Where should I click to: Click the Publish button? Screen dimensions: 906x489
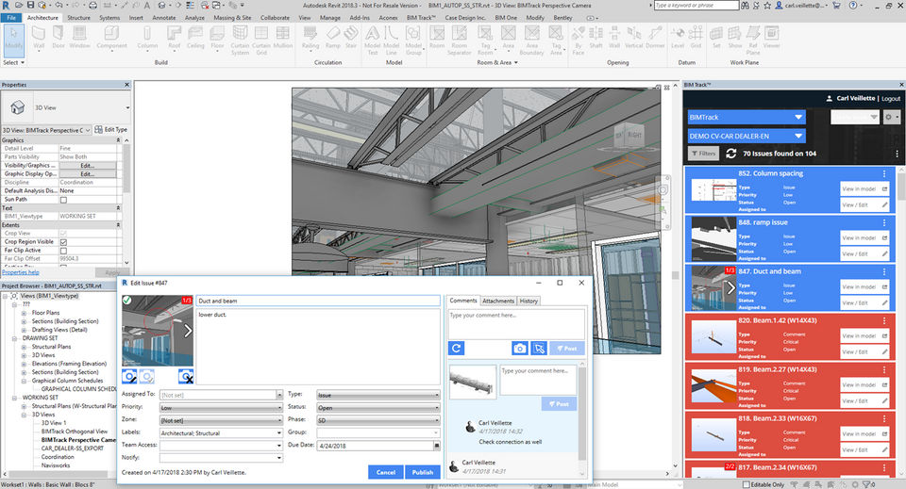click(422, 472)
